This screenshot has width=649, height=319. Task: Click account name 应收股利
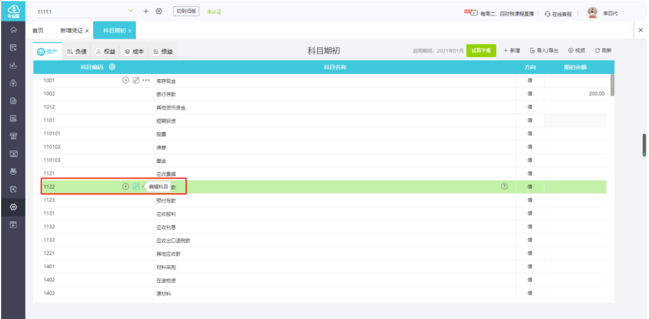[166, 214]
